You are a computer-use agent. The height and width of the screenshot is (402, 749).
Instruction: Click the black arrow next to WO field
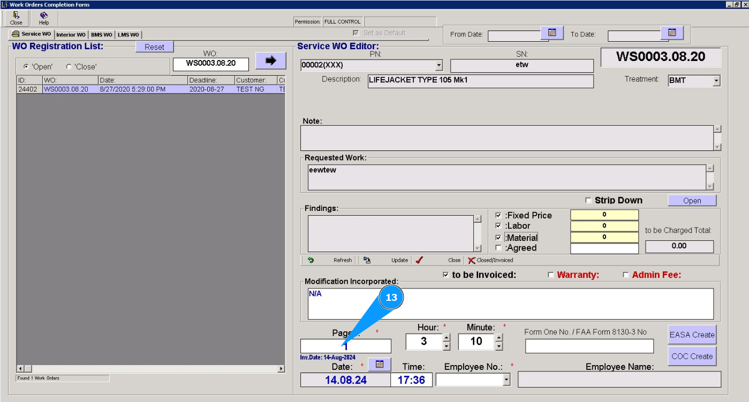pyautogui.click(x=270, y=61)
